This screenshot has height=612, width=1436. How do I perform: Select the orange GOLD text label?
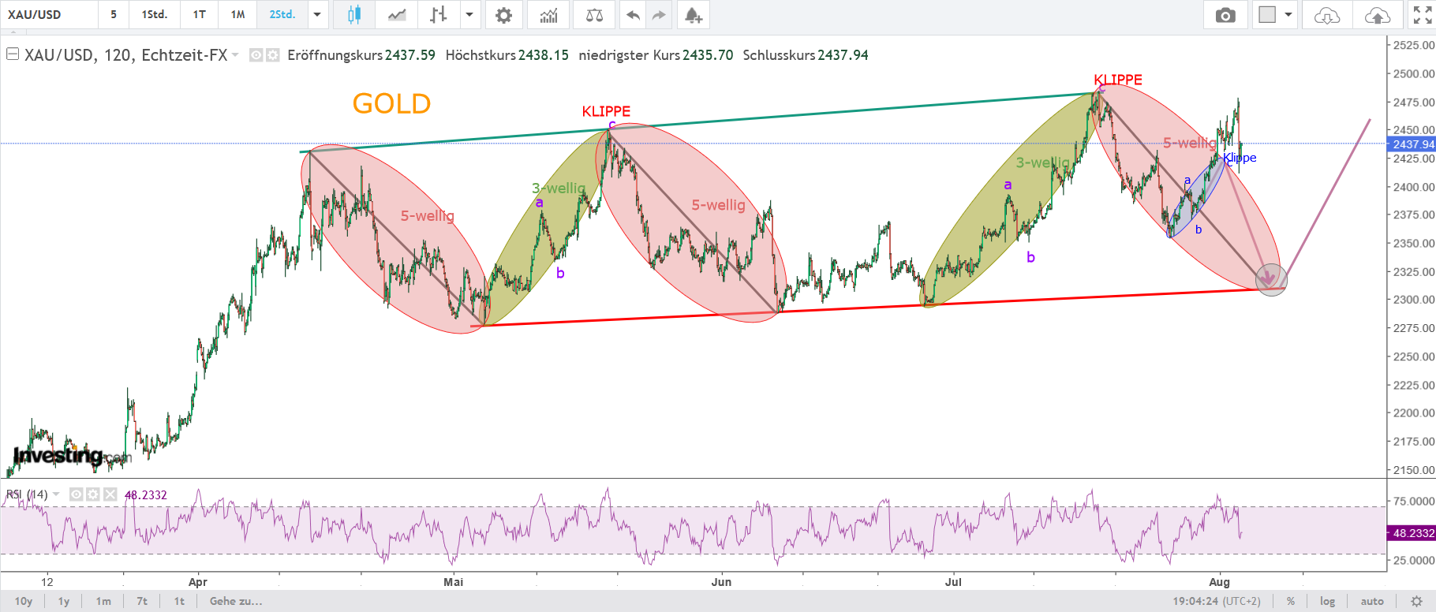tap(391, 103)
